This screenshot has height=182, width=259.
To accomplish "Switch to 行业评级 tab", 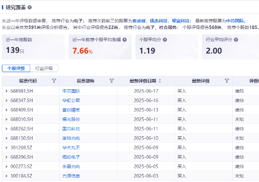I will pos(44,68).
